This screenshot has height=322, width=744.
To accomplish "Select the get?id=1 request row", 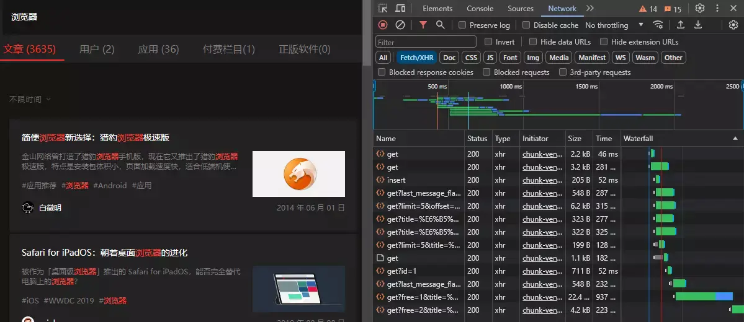I will (558, 271).
